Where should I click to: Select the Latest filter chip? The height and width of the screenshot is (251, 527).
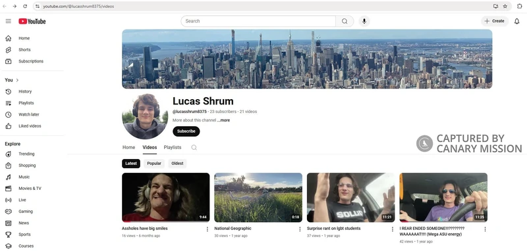click(131, 164)
